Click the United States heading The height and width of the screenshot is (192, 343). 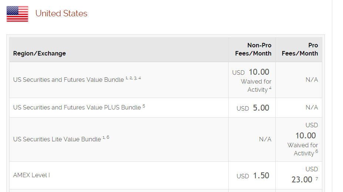click(61, 13)
